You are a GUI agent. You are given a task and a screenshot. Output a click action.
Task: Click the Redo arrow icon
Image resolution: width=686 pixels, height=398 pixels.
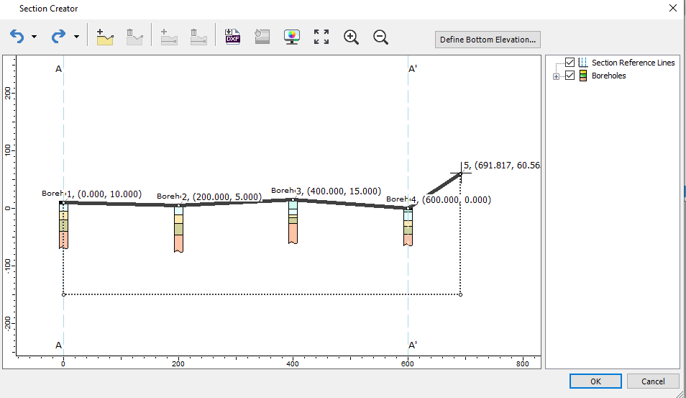58,36
